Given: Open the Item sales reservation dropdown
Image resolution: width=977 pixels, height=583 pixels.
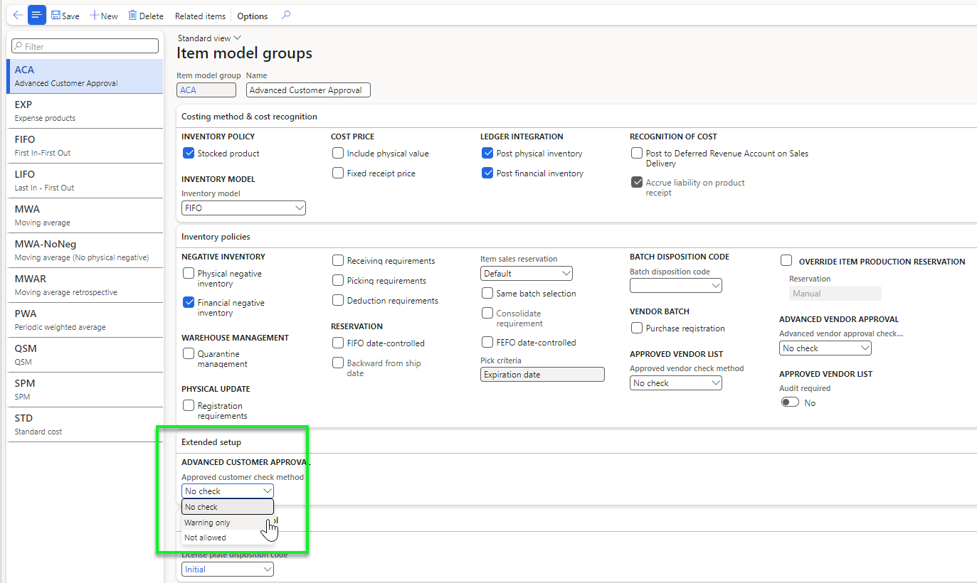Looking at the screenshot, I should pyautogui.click(x=526, y=273).
